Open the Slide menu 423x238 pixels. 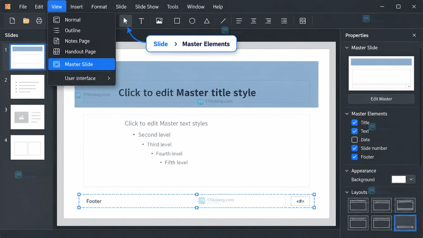[121, 7]
